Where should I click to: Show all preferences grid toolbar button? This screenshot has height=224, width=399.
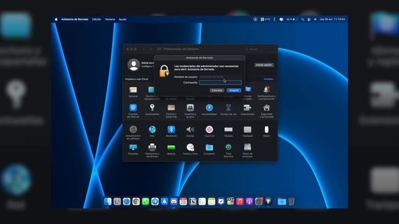click(x=159, y=49)
